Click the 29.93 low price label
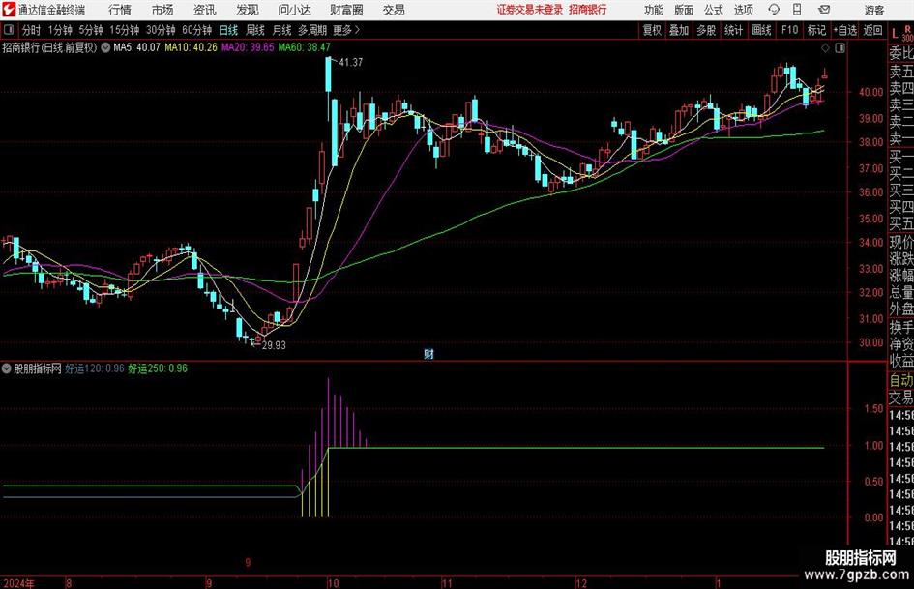Image resolution: width=914 pixels, height=589 pixels. click(274, 345)
